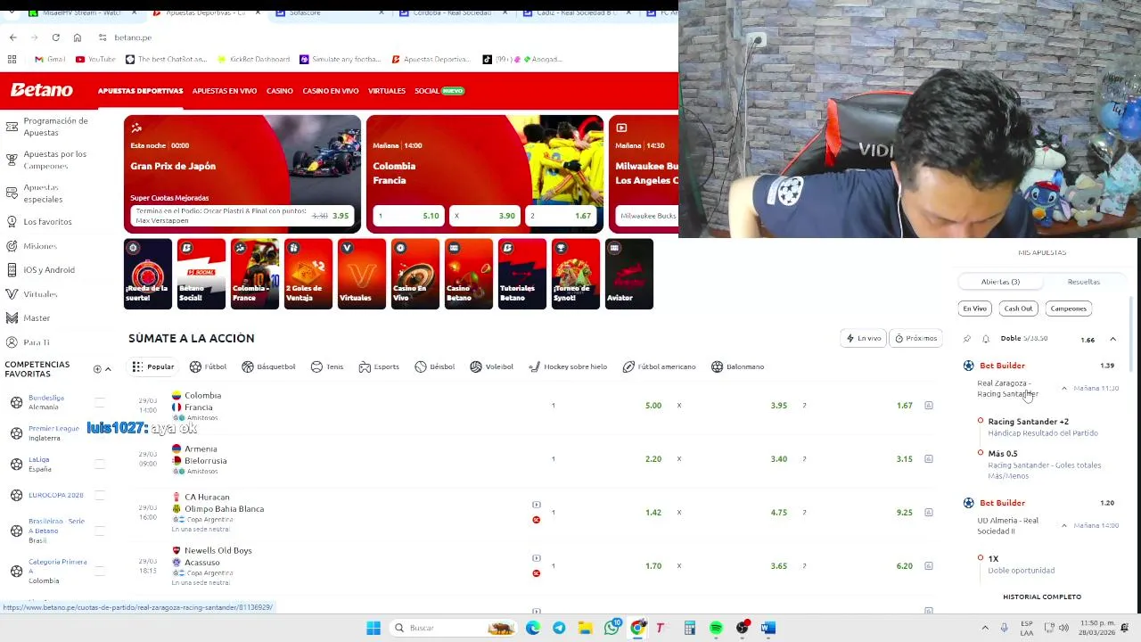Open the KickBot Dashboard bookmark
This screenshot has height=642, width=1141.
tap(253, 59)
